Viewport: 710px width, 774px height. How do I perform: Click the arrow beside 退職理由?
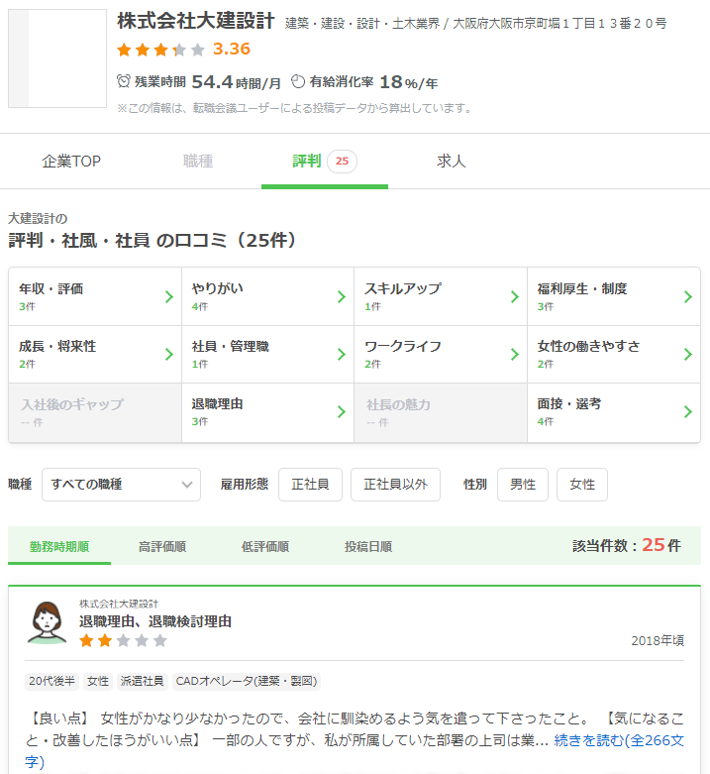pos(342,411)
